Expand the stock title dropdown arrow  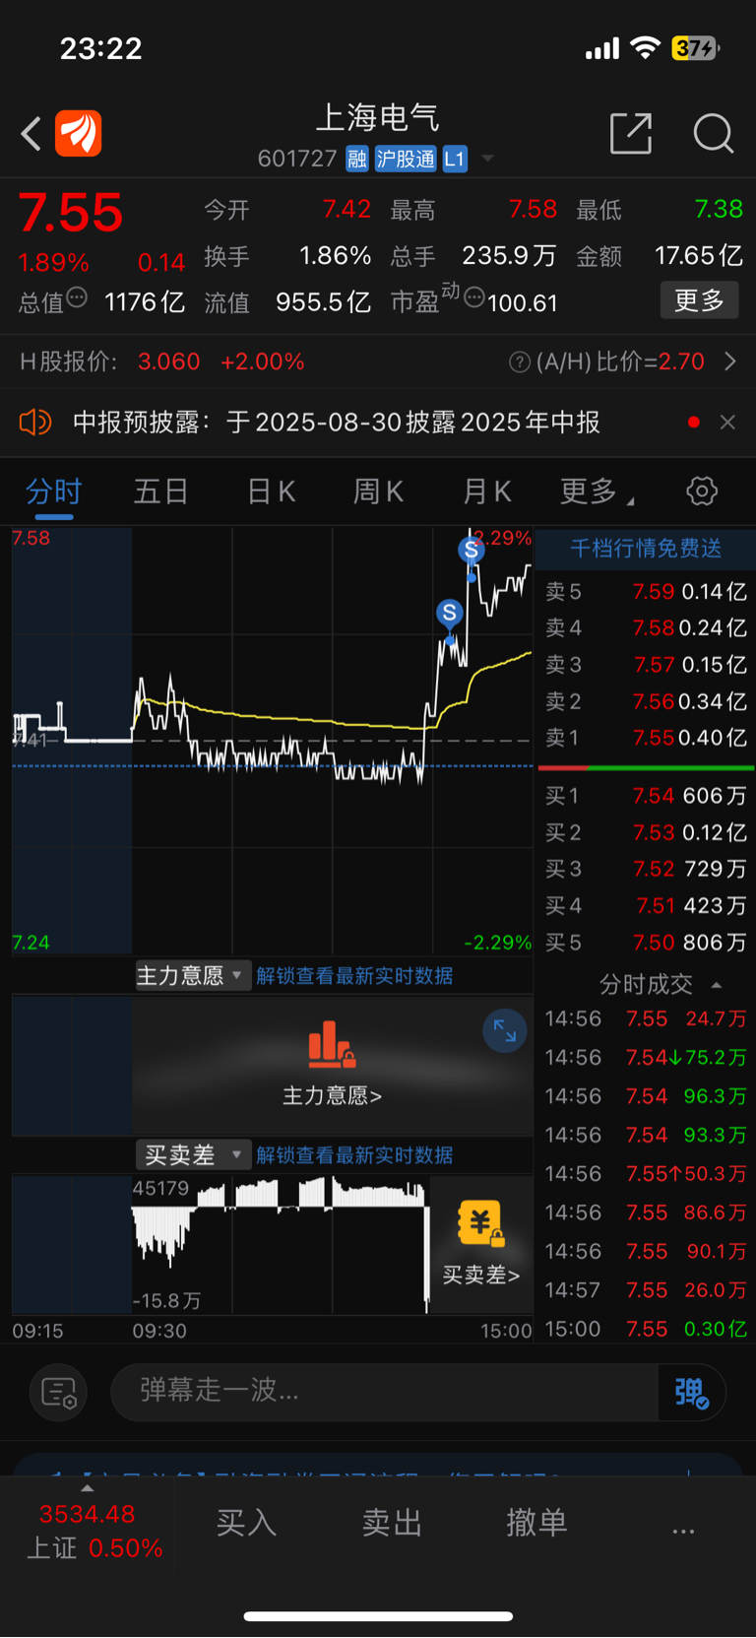(486, 159)
